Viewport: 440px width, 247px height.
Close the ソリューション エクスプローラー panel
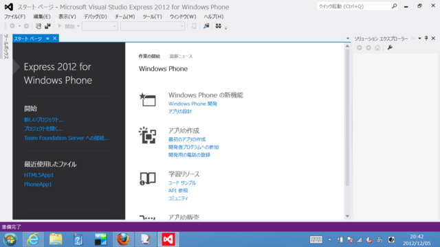coord(433,38)
